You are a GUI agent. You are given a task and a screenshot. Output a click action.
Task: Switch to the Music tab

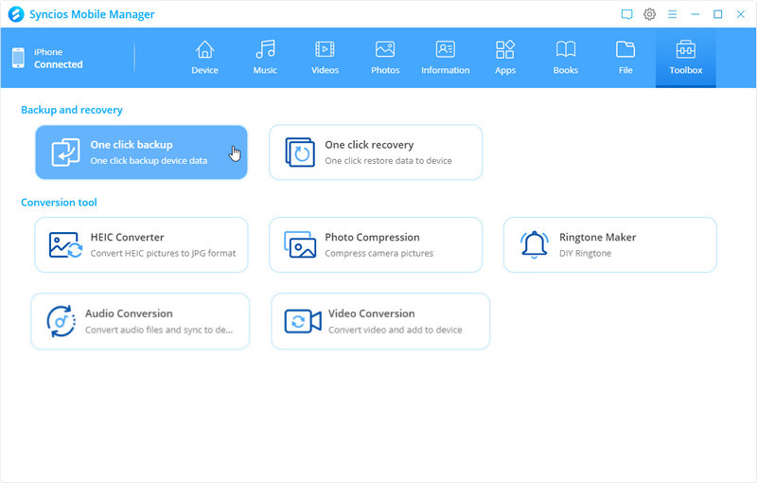coord(265,58)
